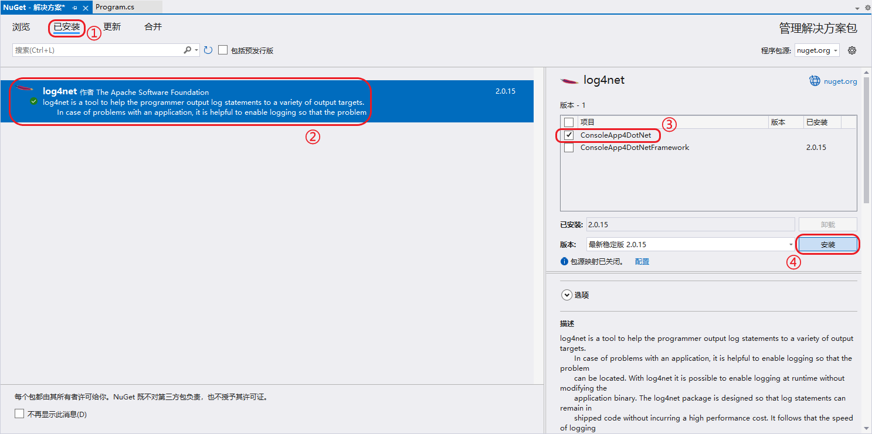Click the log4net feather icon in package list
This screenshot has height=434, width=872.
pyautogui.click(x=25, y=88)
